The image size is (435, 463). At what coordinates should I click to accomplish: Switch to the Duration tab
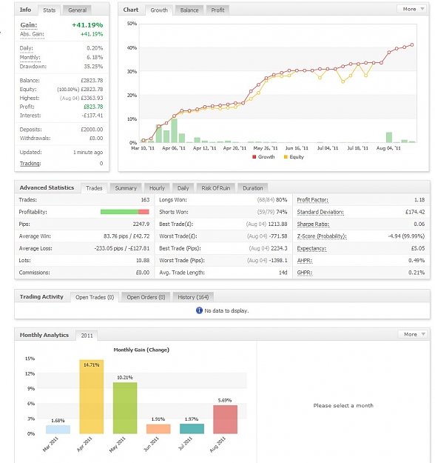pos(253,188)
